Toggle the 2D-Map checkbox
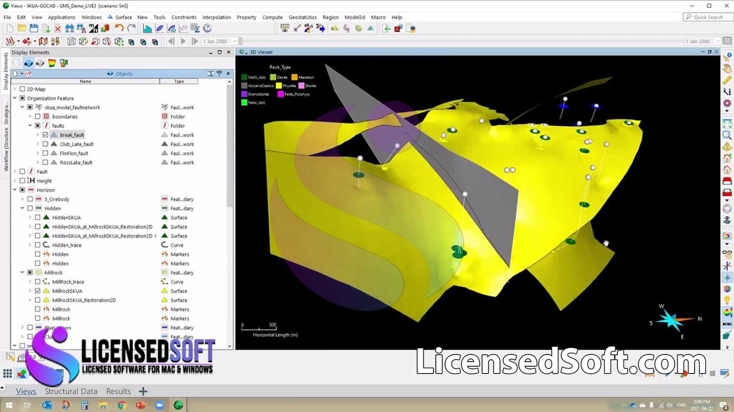The width and height of the screenshot is (734, 412). coord(22,89)
